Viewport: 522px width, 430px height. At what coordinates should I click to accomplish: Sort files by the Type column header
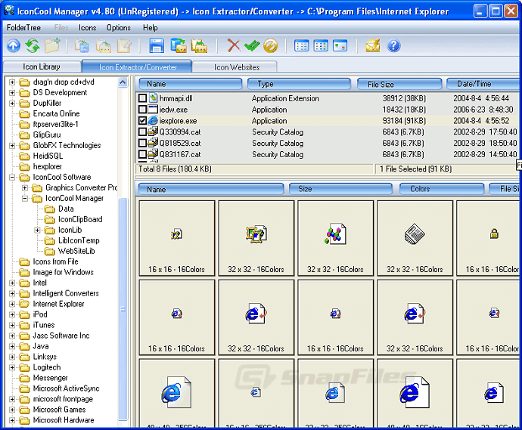[299, 84]
